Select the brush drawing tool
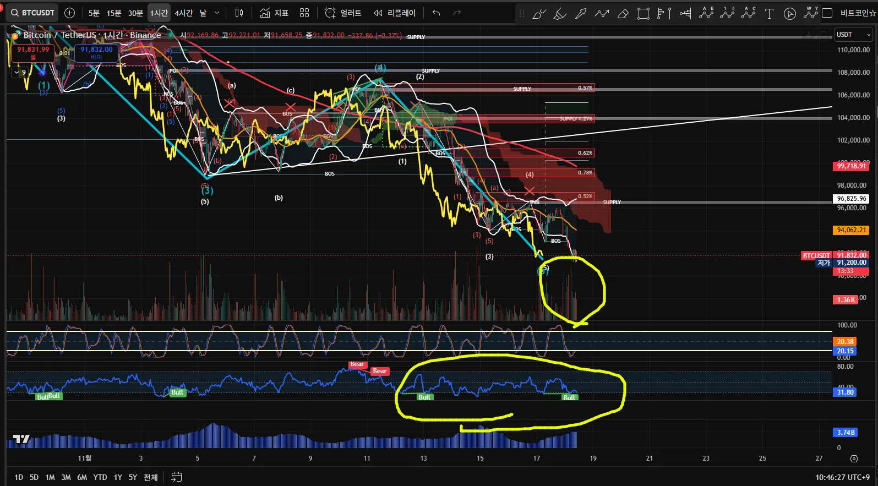This screenshot has height=486, width=878. (x=539, y=14)
